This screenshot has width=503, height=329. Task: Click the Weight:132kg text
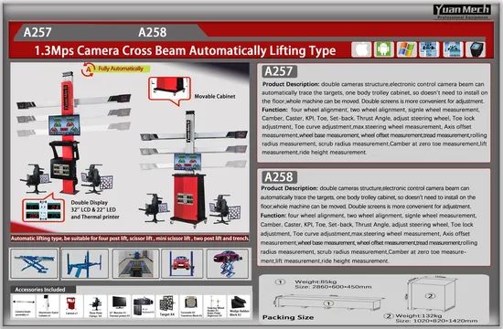coord(419,315)
